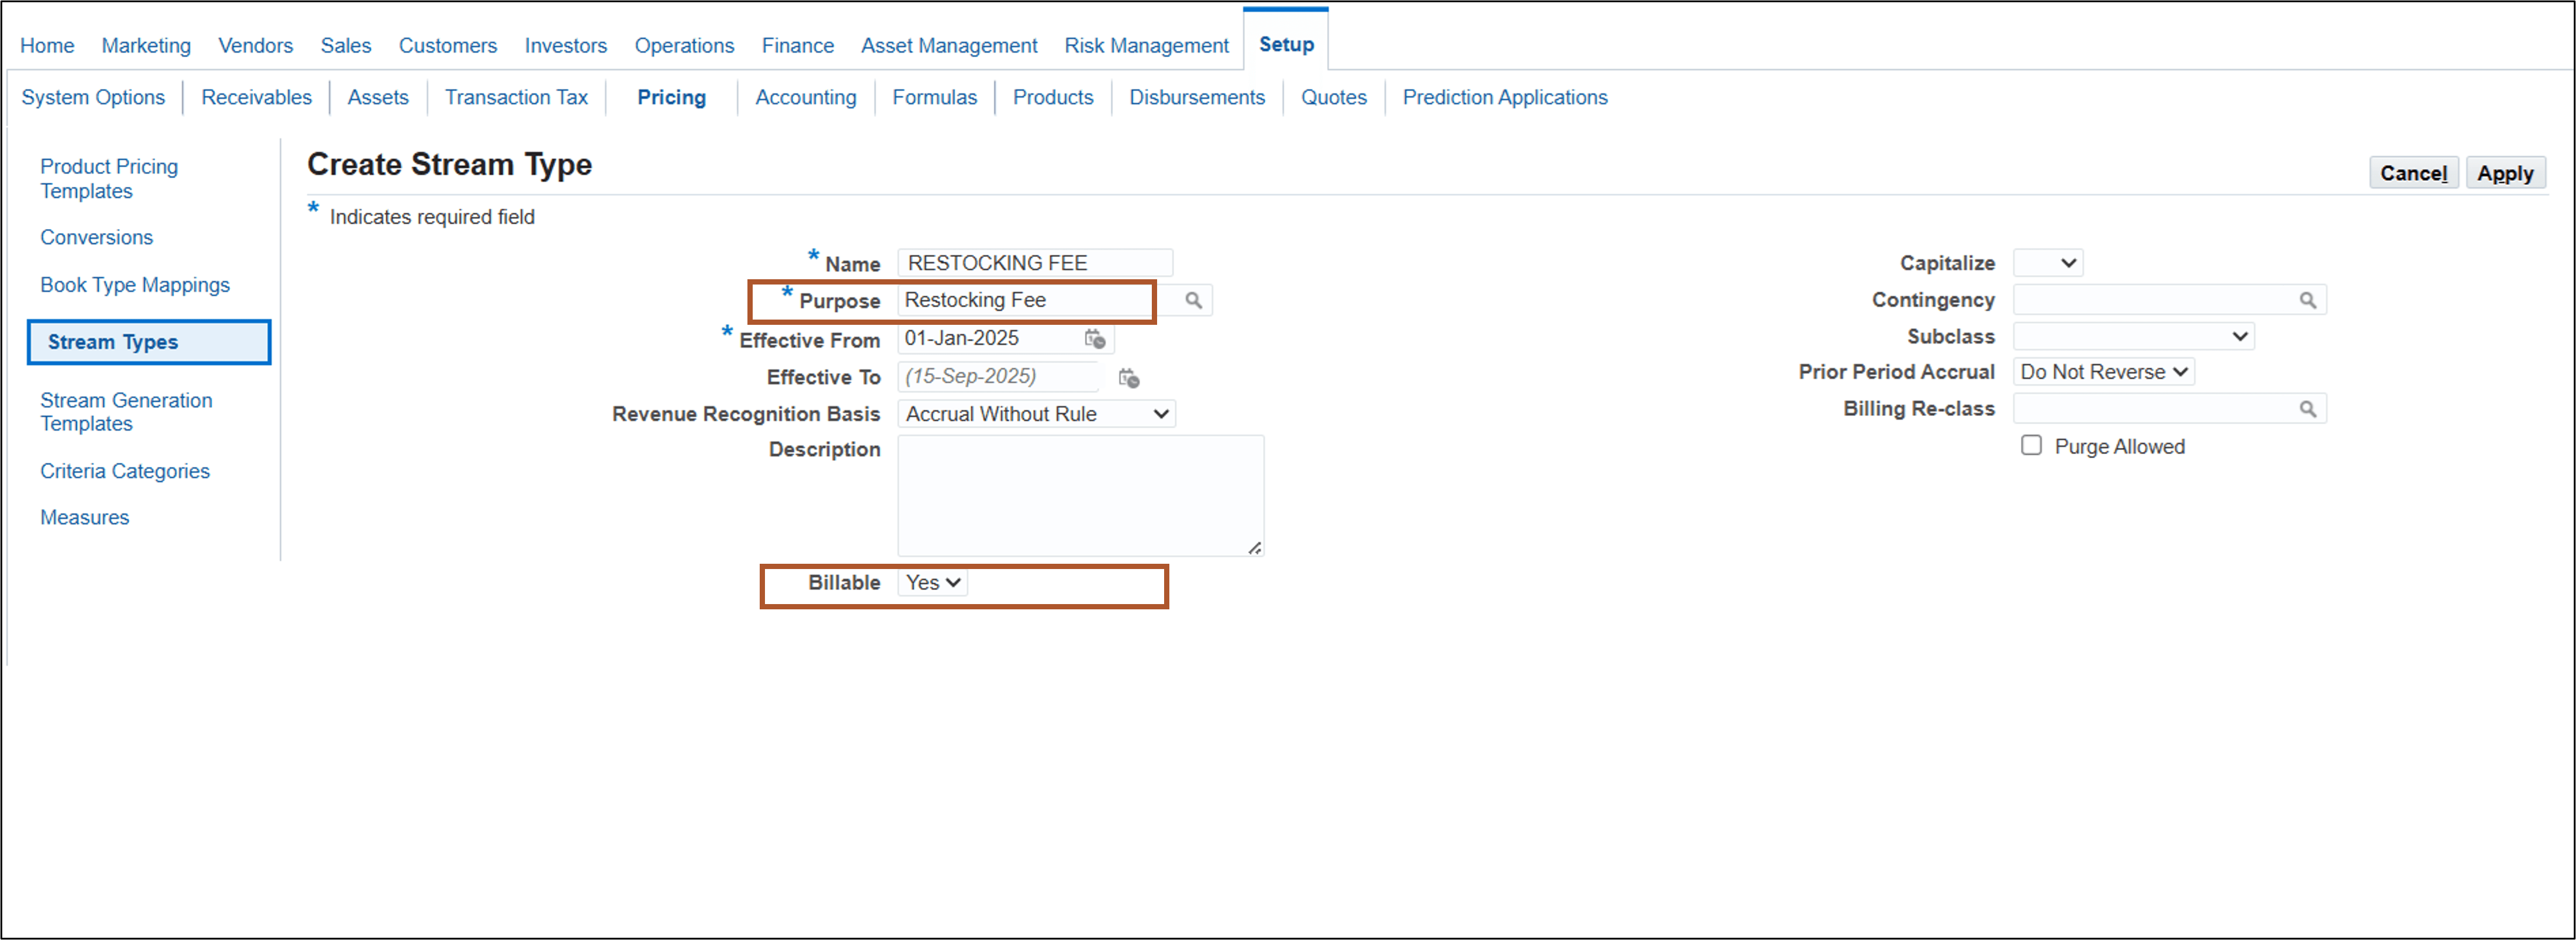Expand the Billable Yes dropdown
Image resolution: width=2576 pixels, height=940 pixels.
[932, 583]
